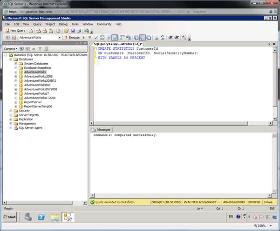
Task: Display the estimated execution plan
Action: pyautogui.click(x=102, y=37)
